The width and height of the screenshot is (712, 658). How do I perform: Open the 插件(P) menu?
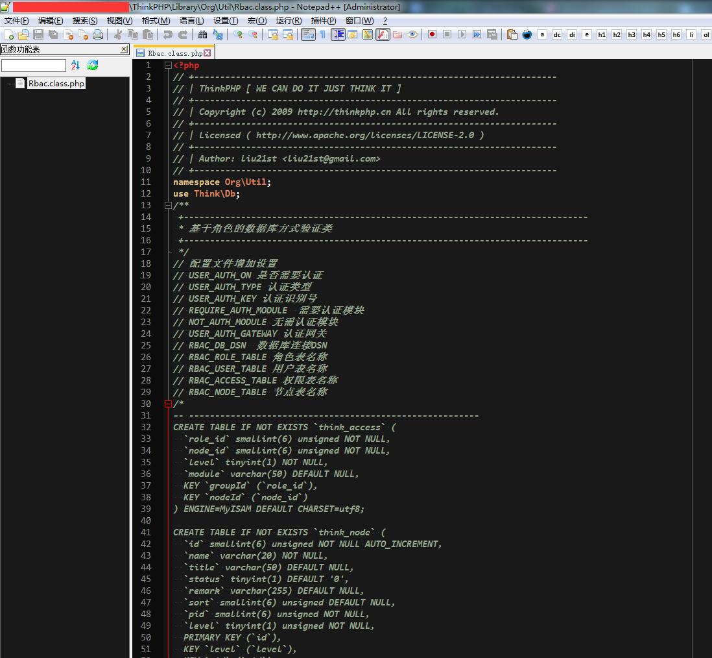[324, 21]
